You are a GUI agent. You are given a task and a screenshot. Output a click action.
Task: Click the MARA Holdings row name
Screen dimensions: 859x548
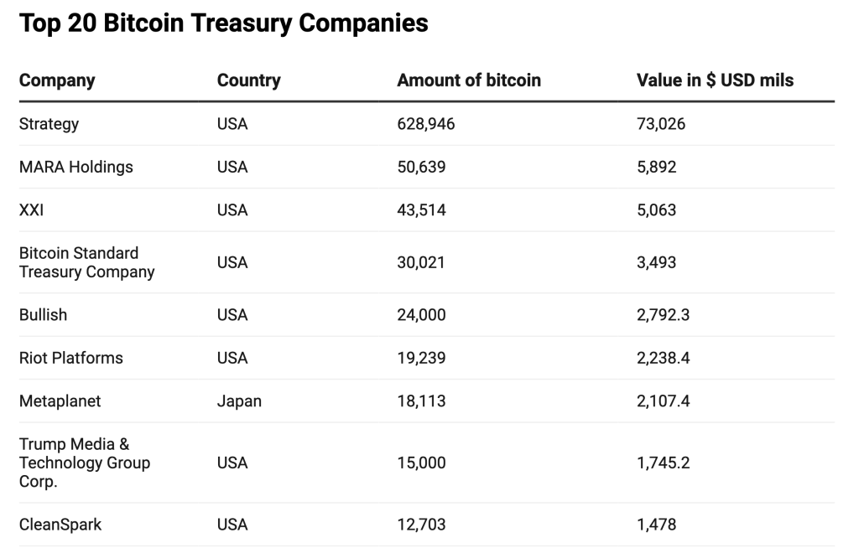pos(75,167)
